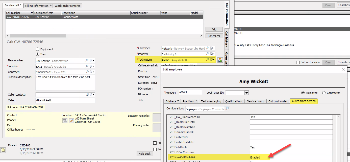The image size is (350, 162).
Task: Select the CW148786 72546 call row
Action: [x=104, y=17]
